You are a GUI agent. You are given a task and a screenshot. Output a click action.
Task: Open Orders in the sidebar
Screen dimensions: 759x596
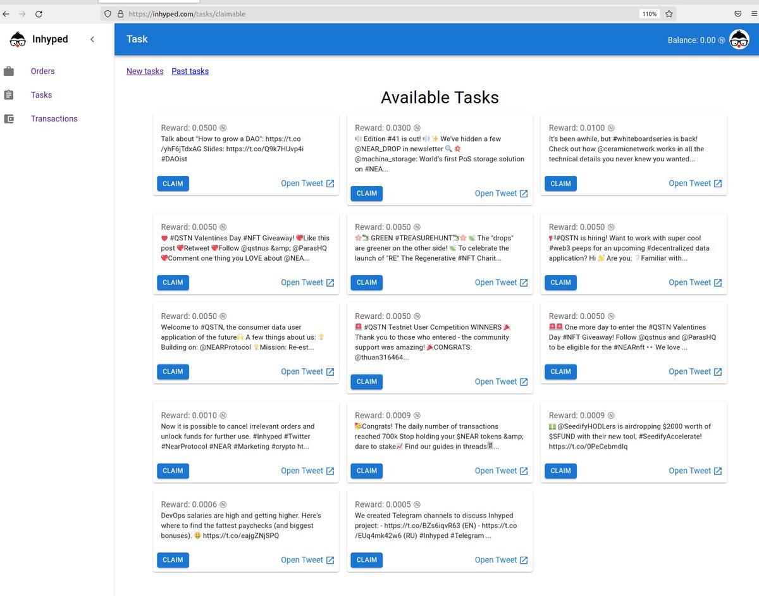[43, 71]
